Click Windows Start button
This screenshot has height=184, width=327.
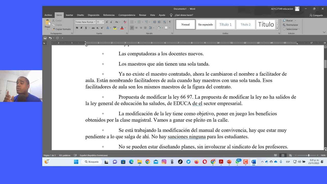tap(76, 162)
